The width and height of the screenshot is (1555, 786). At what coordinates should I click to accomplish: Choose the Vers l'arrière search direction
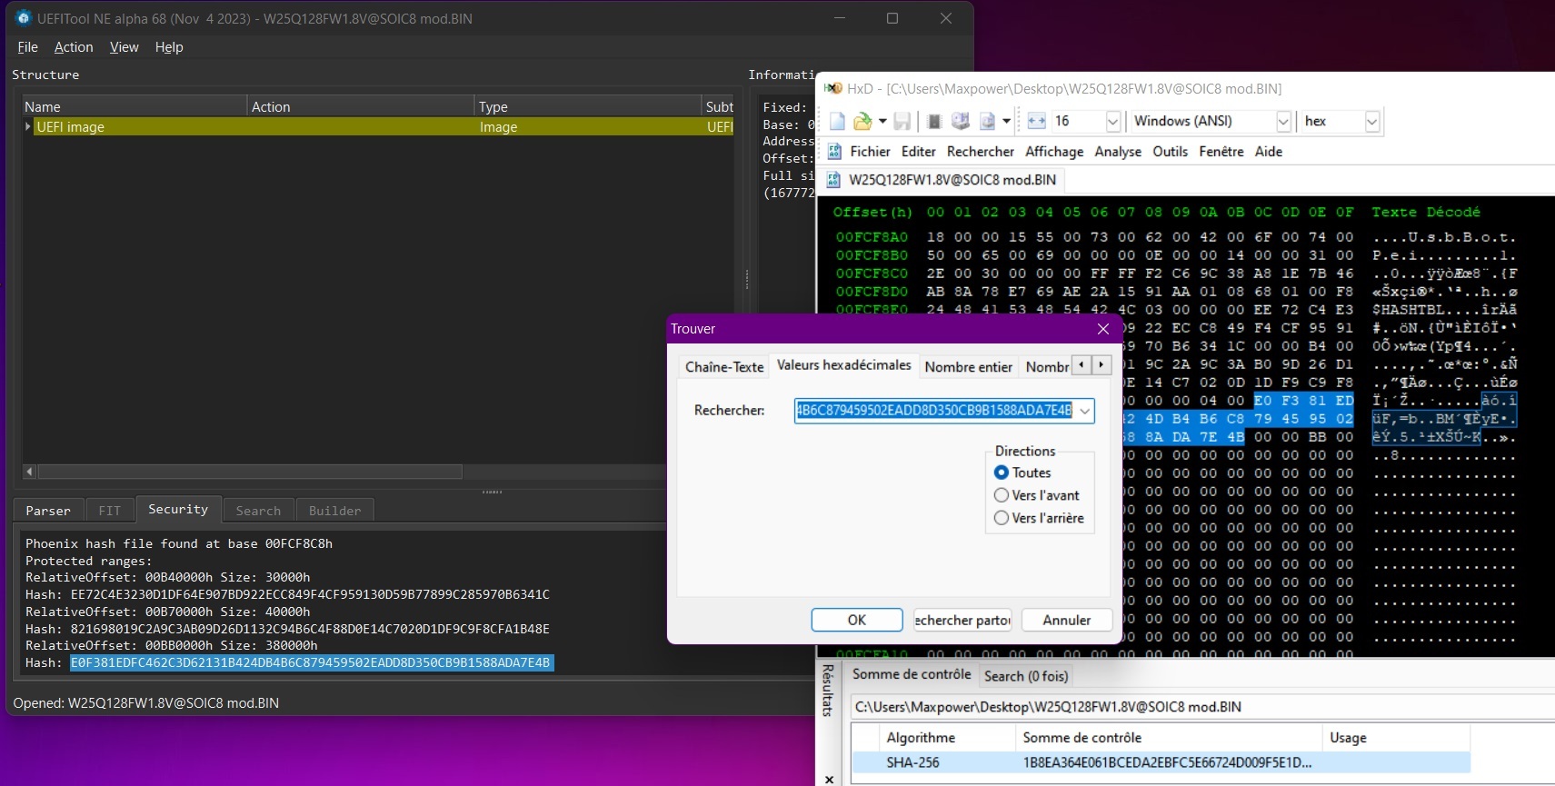point(1002,518)
